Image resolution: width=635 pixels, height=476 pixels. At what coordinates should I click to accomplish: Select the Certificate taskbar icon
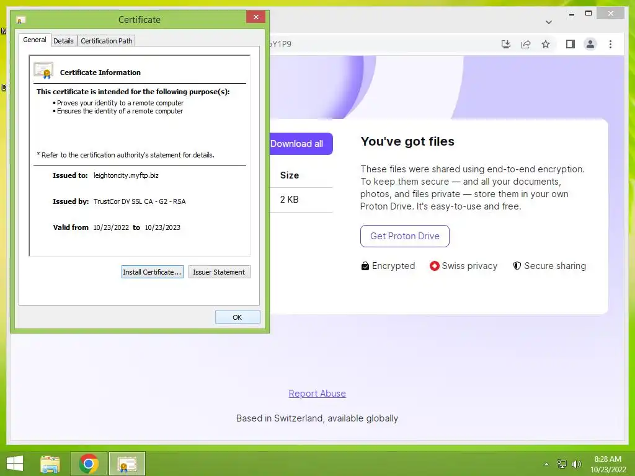[127, 464]
